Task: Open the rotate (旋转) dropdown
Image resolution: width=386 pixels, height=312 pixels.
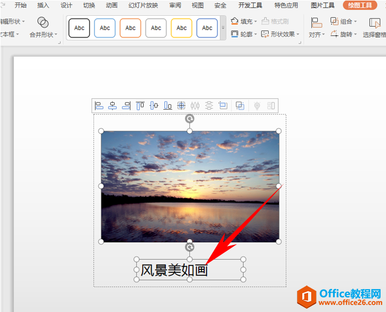Action: click(x=343, y=34)
